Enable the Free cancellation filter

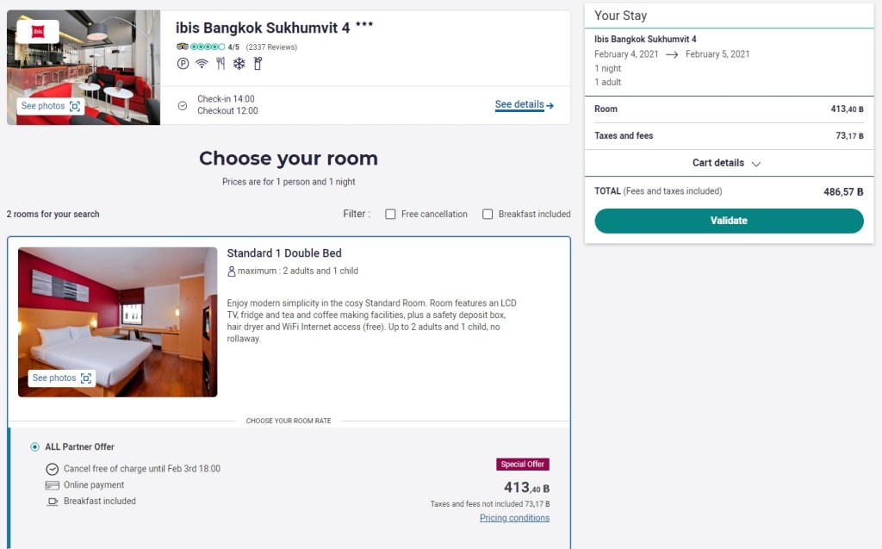point(391,214)
